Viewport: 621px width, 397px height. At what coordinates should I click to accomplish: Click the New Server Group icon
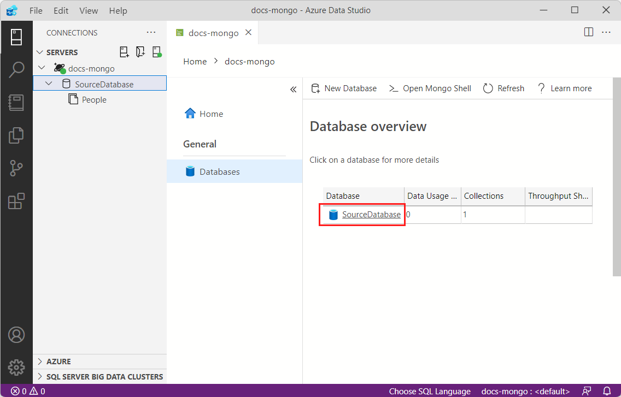tap(140, 52)
